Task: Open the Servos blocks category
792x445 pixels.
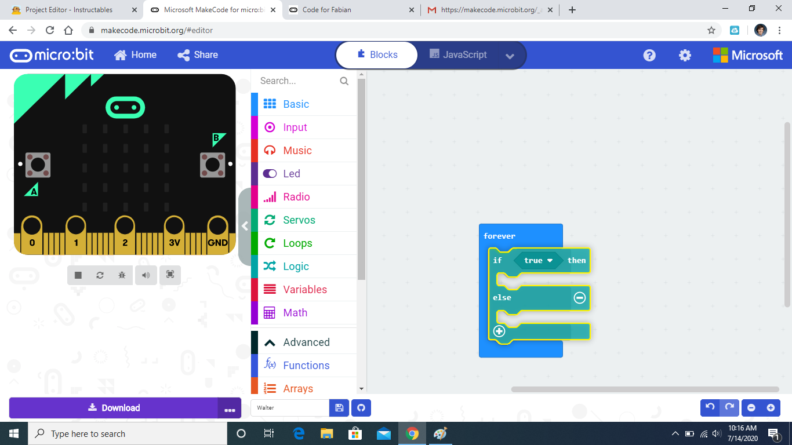Action: (x=304, y=220)
